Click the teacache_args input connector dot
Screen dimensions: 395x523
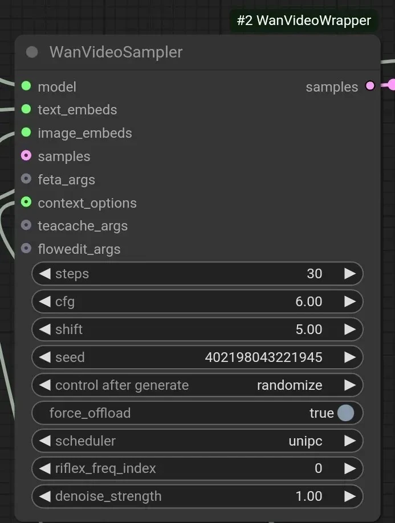point(26,225)
